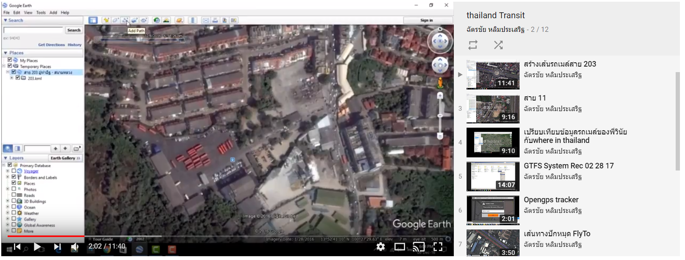Select the Add Path tool

pyautogui.click(x=125, y=20)
